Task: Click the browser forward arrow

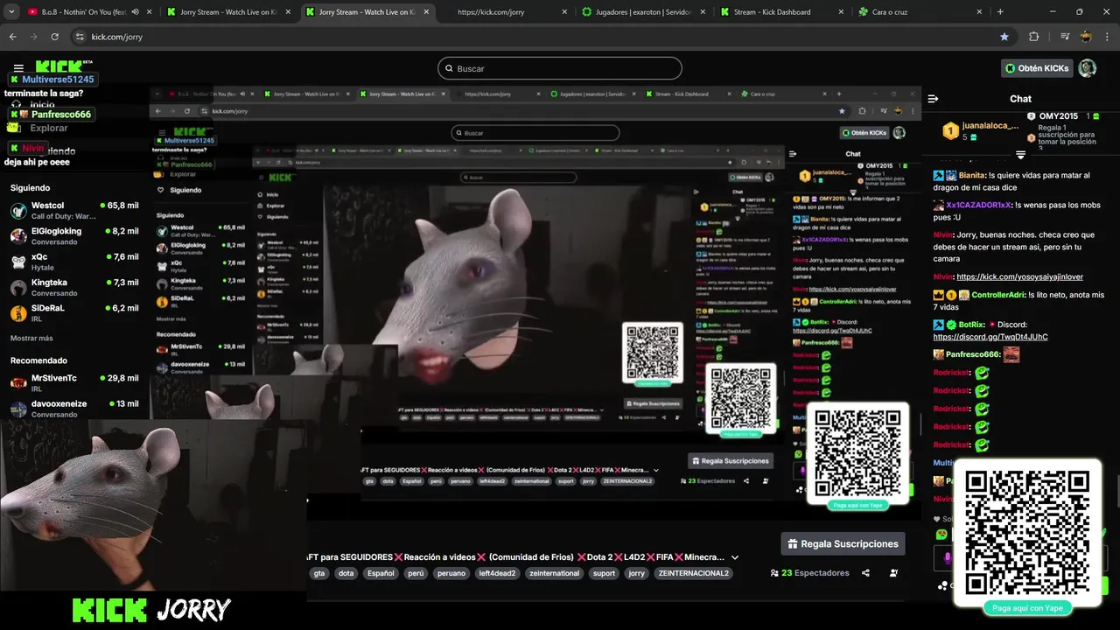Action: coord(34,37)
